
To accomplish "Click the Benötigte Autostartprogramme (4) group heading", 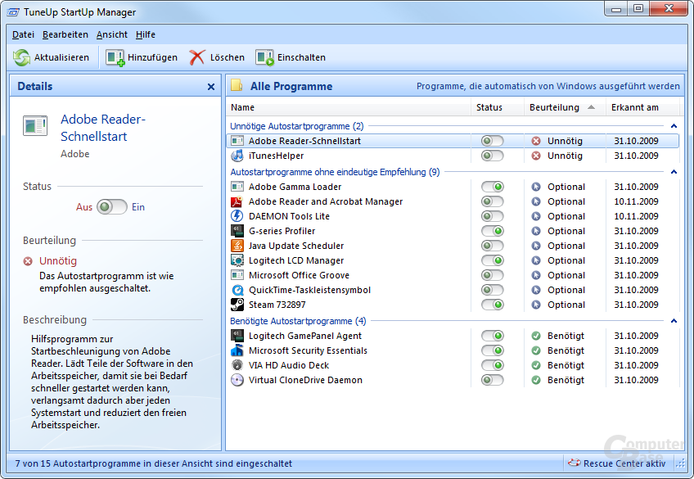I will click(298, 321).
